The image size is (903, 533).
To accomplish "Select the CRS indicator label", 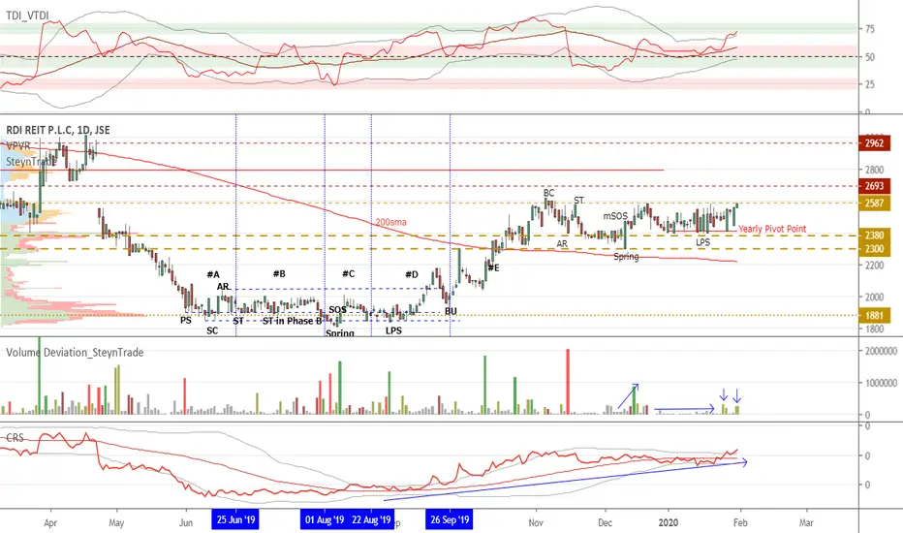I will click(15, 438).
